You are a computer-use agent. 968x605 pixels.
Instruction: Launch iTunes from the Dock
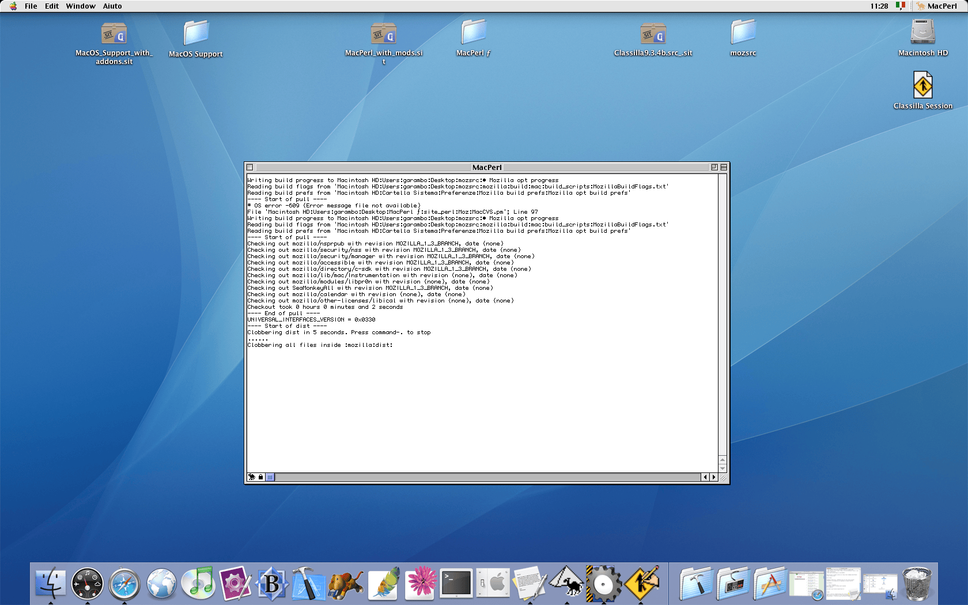[x=198, y=583]
